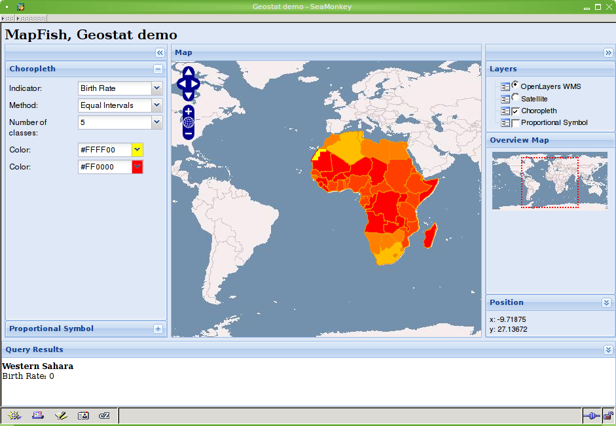Collapse the Query Results panel

(608, 350)
